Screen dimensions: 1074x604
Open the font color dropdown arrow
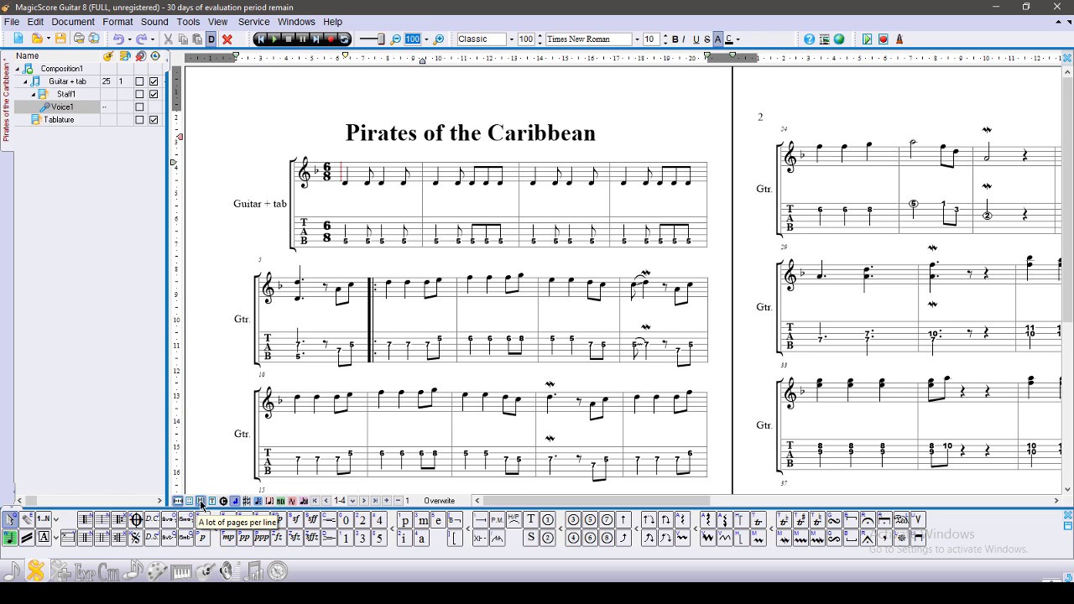[738, 39]
